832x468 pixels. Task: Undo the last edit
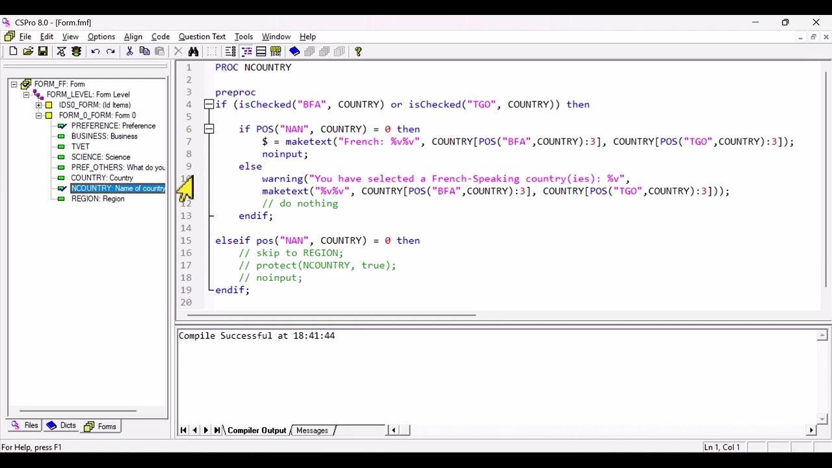click(x=96, y=51)
